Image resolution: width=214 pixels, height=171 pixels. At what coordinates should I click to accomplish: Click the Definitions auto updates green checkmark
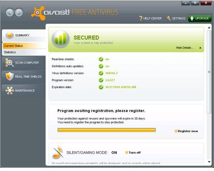[x=101, y=66]
